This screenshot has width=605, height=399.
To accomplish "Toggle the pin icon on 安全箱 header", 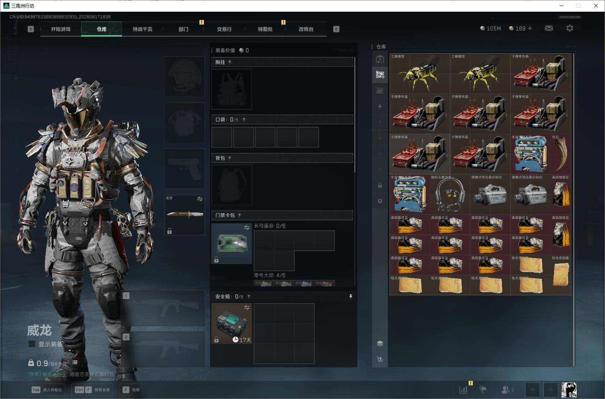I will tap(350, 297).
